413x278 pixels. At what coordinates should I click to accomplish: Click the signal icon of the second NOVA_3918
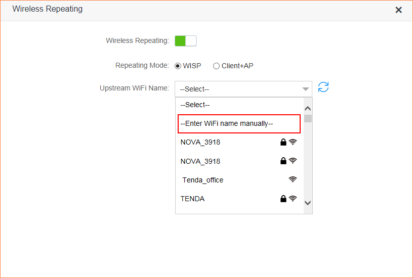[293, 161]
